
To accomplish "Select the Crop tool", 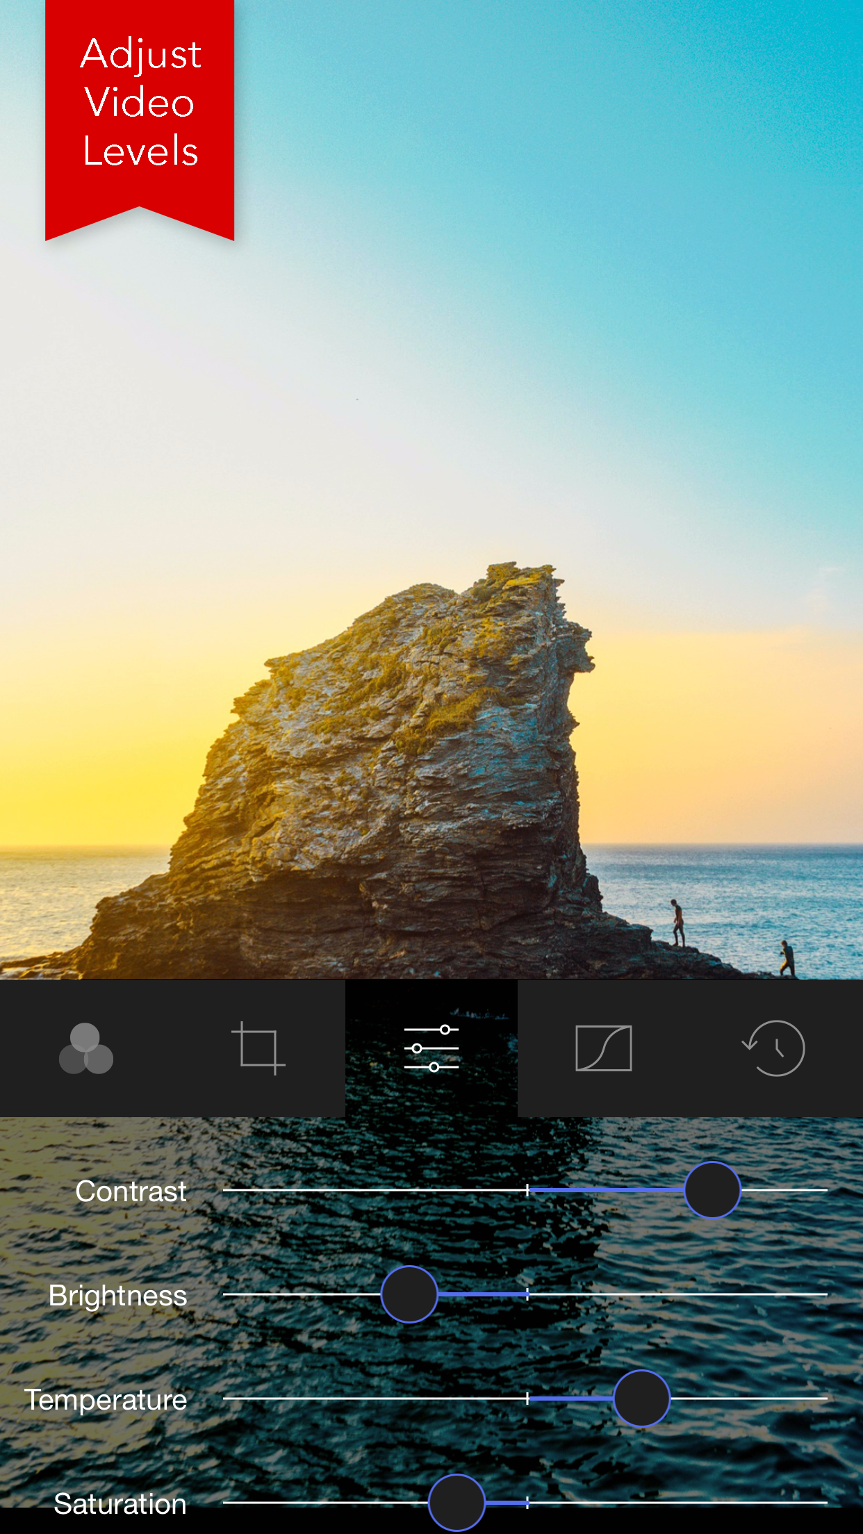I will coord(258,1048).
